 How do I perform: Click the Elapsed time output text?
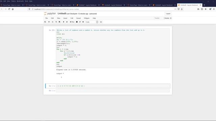coord(71,70)
